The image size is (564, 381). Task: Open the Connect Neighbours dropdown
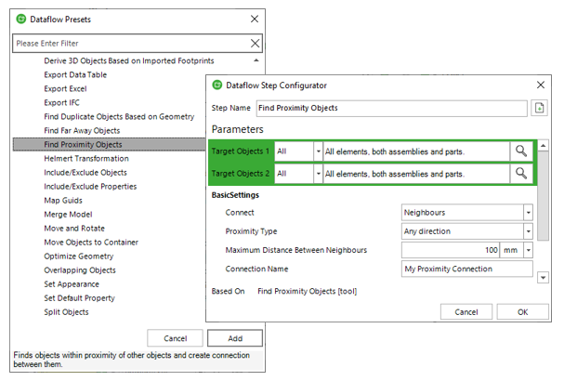pyautogui.click(x=528, y=213)
